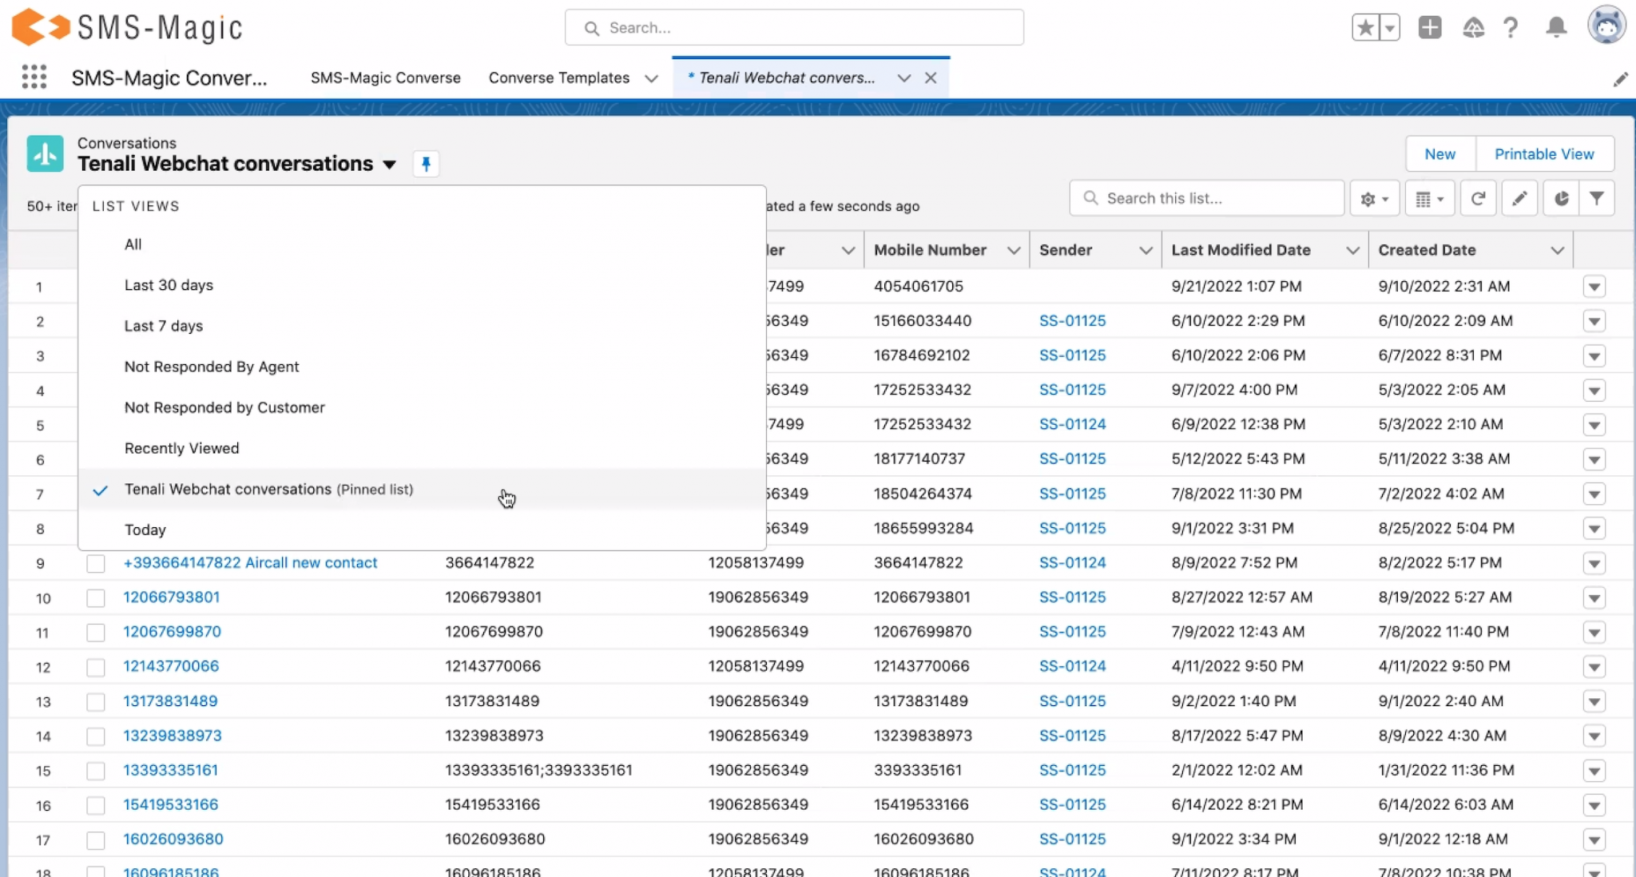The width and height of the screenshot is (1636, 877).
Task: View notifications bell icon
Action: coord(1555,26)
